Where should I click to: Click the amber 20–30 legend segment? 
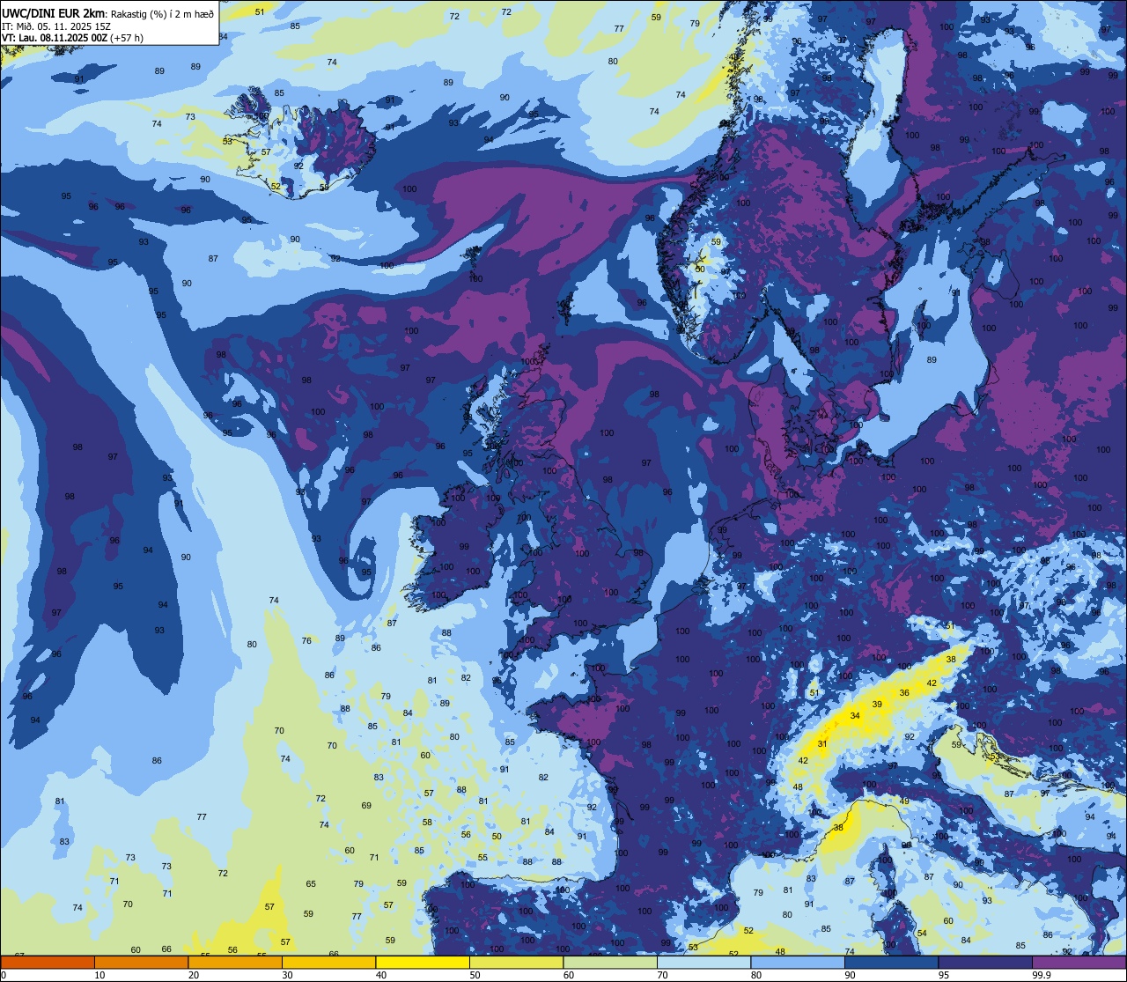(235, 962)
